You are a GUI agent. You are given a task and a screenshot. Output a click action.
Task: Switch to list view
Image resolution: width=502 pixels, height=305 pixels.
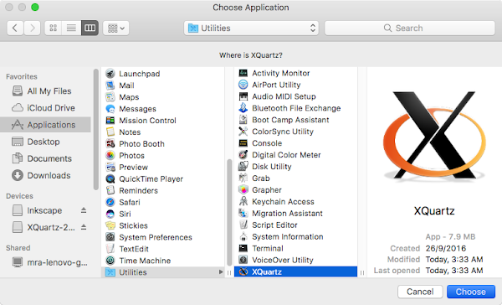tap(71, 28)
